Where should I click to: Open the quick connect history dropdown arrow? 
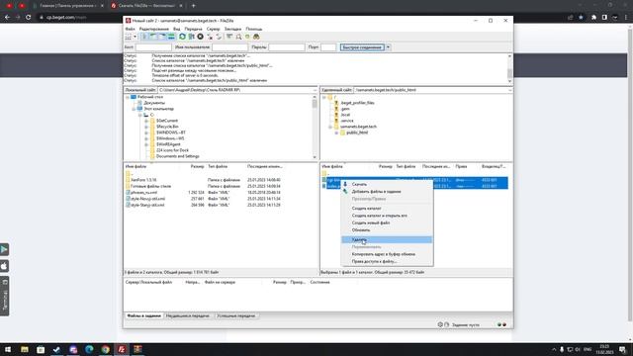[388, 47]
